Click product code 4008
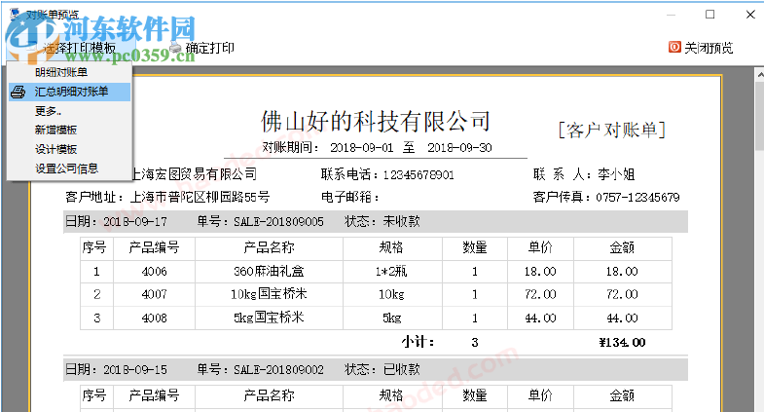Screen dimensions: 764x412 [x=154, y=318]
